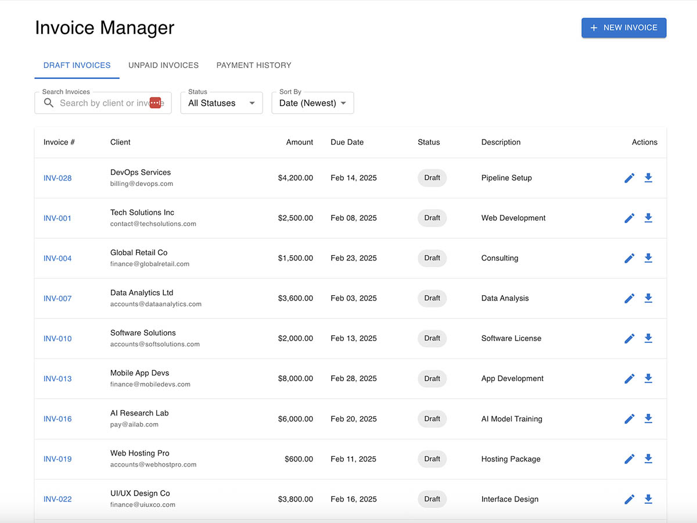Click the search magnifier icon

[49, 103]
